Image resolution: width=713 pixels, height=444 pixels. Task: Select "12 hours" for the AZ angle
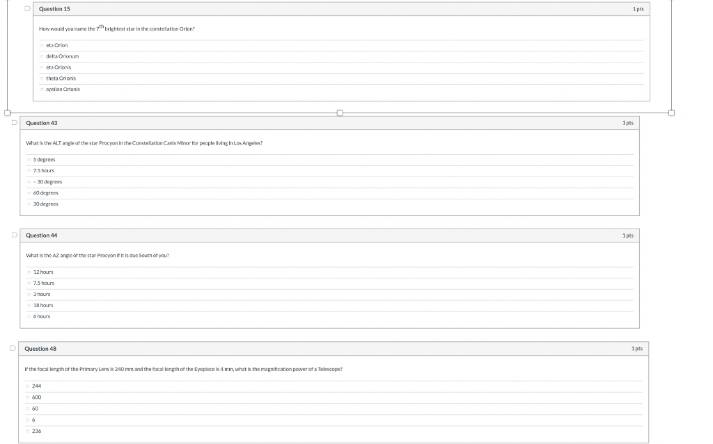click(29, 272)
